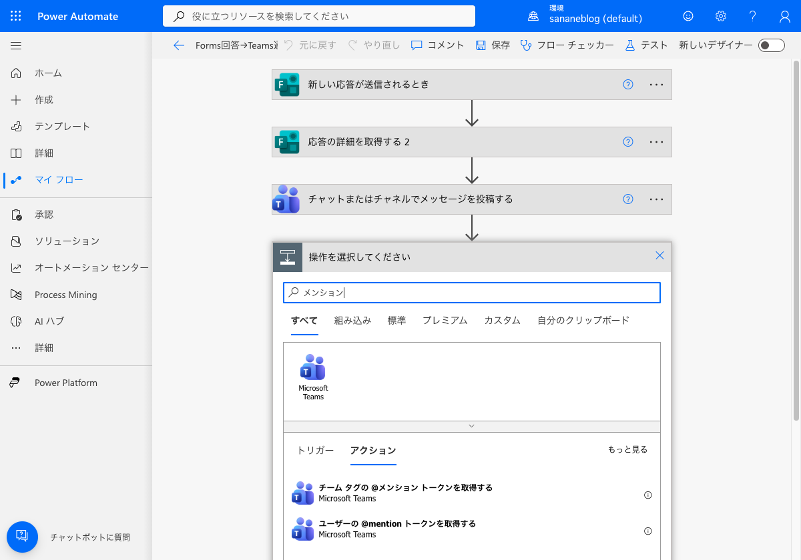Open ellipsis menu of チャットまたはチャネルでメッセージを投稿する
Image resolution: width=801 pixels, height=560 pixels.
pos(657,199)
